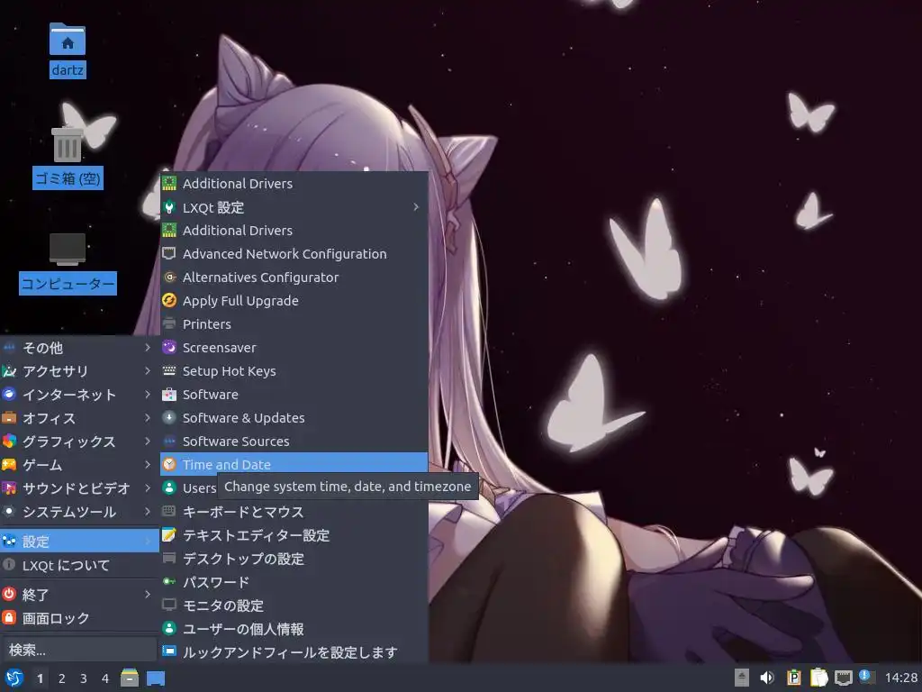Open Printers settings

pos(294,324)
